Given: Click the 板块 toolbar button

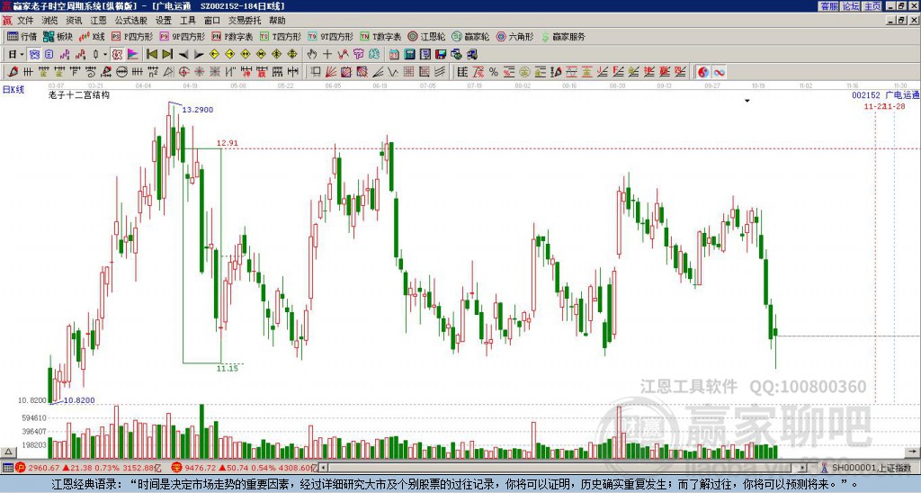Looking at the screenshot, I should coord(58,36).
